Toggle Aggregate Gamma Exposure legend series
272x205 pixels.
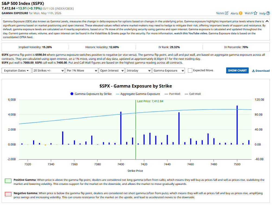tap(138, 94)
